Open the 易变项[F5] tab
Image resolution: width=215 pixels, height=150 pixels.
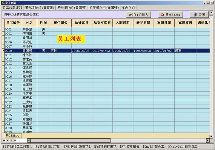(x=72, y=7)
